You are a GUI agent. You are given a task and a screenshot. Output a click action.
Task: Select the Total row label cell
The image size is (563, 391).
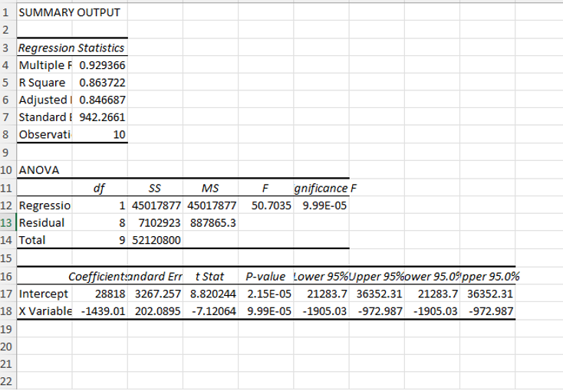coord(44,240)
